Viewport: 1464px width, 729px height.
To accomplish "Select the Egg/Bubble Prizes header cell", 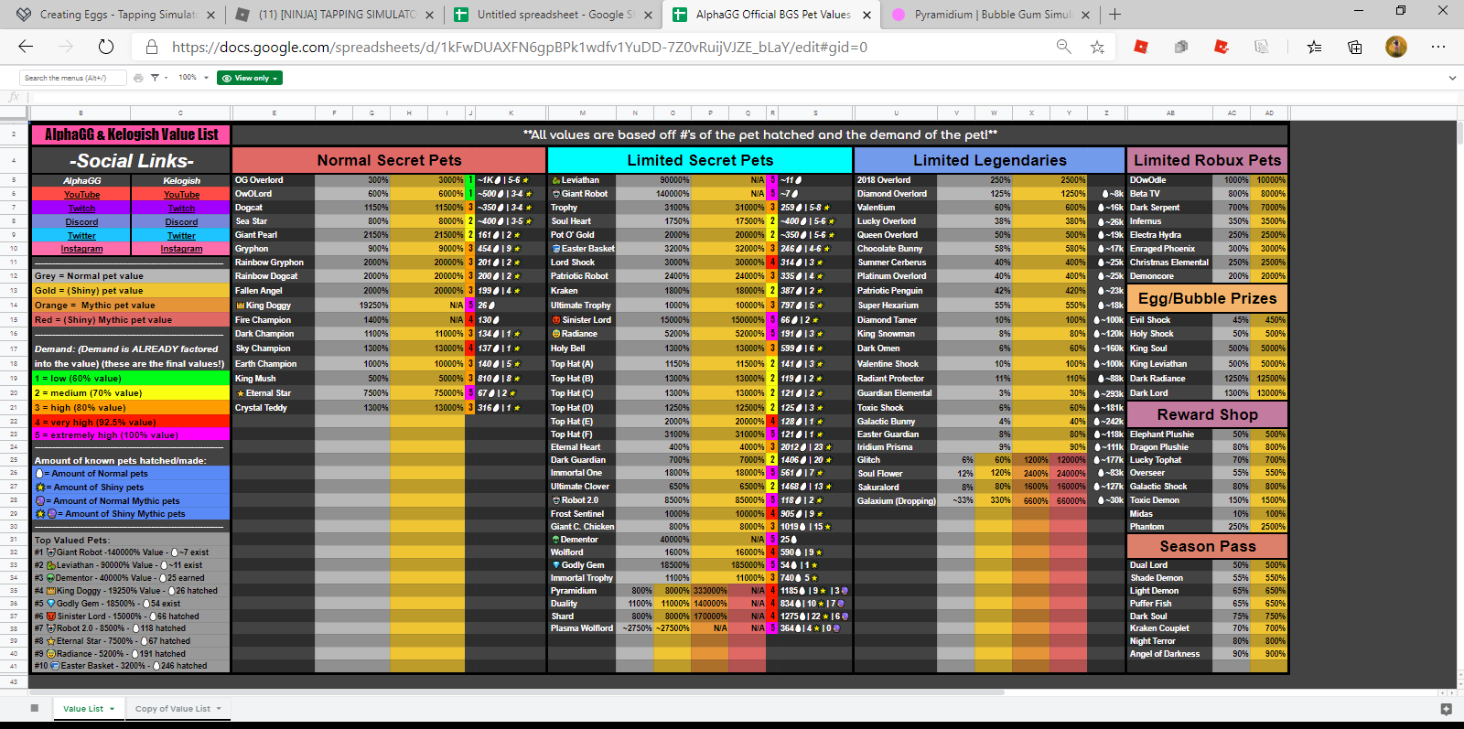I will point(1207,298).
